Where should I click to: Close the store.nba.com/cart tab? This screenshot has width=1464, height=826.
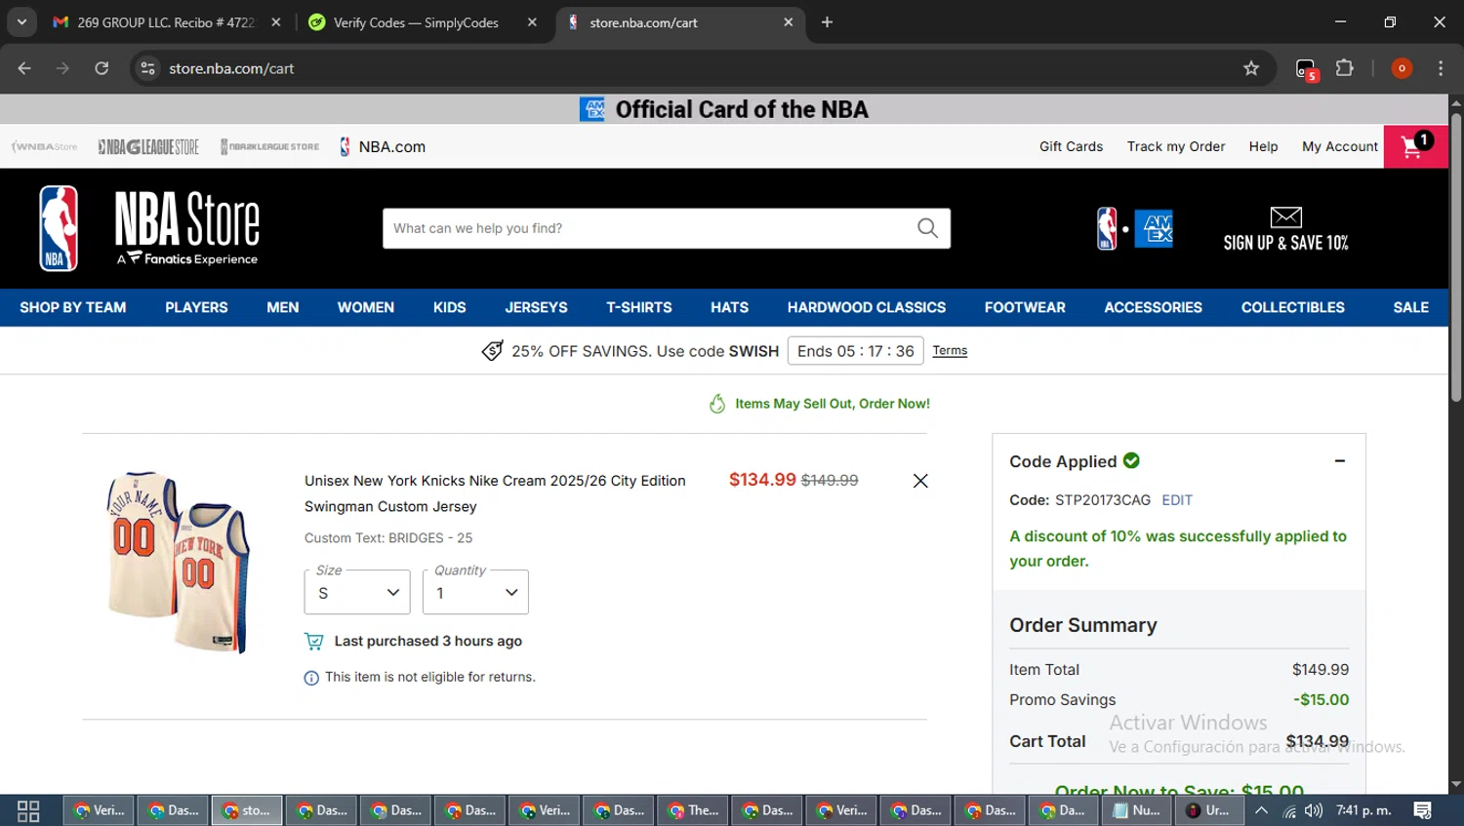[x=789, y=22]
